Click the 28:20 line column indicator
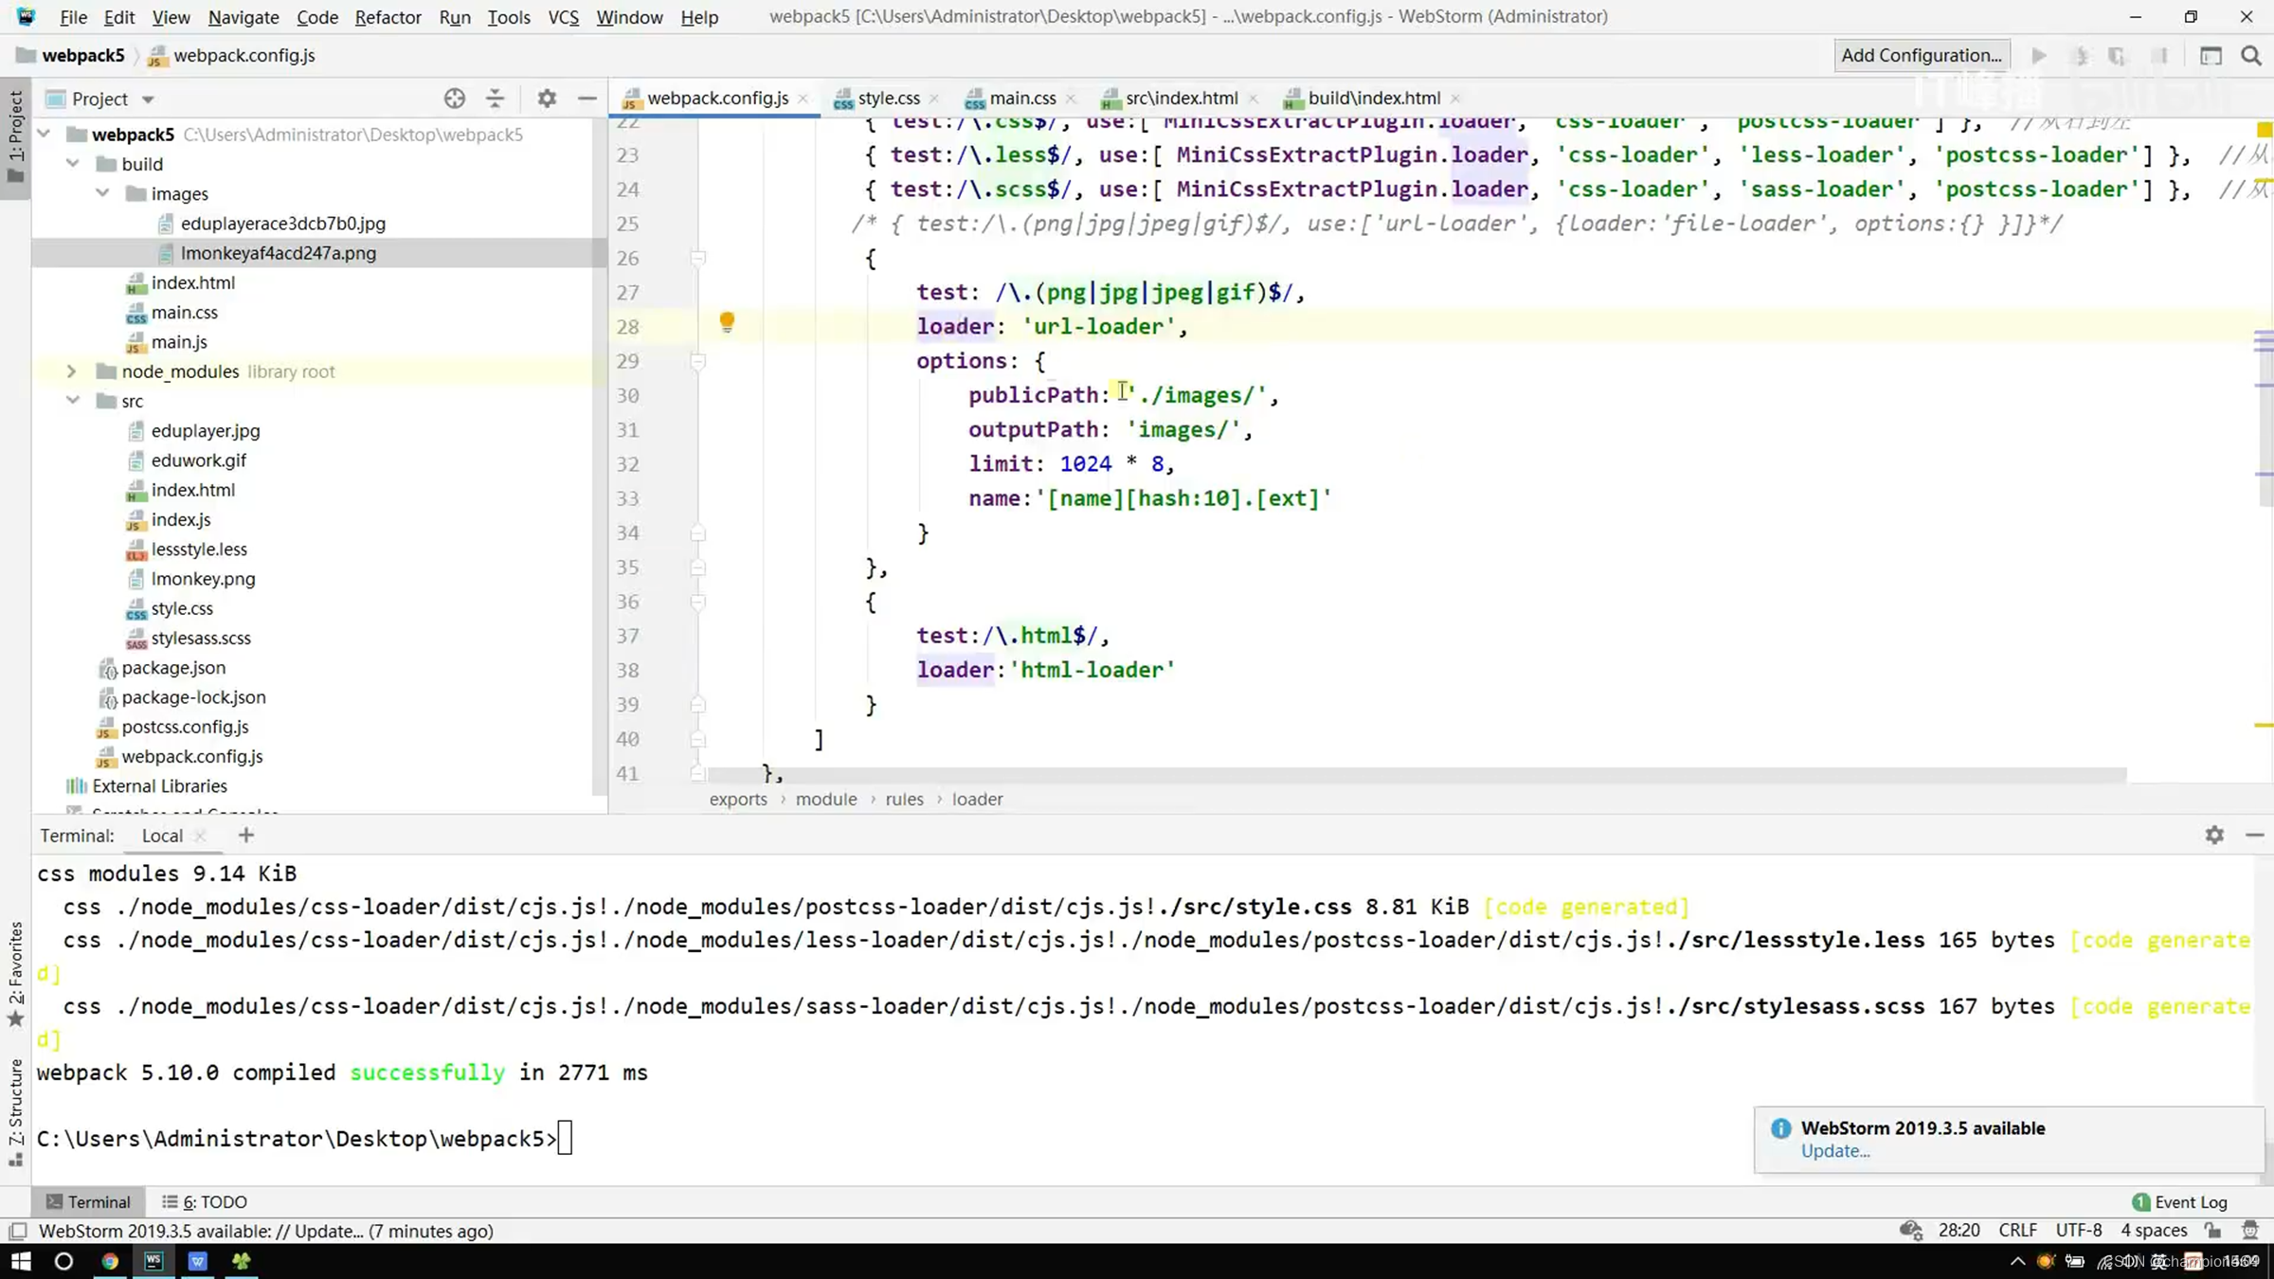2274x1279 pixels. tap(1958, 1230)
